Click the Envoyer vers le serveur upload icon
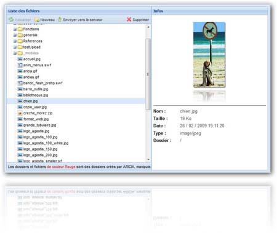 pyautogui.click(x=60, y=20)
